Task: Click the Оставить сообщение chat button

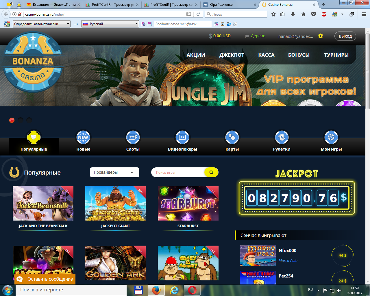Action: [45, 279]
